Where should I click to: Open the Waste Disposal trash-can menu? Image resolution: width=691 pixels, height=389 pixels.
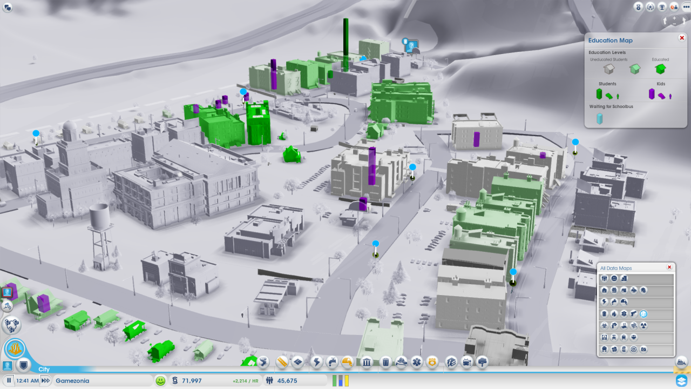pos(385,362)
